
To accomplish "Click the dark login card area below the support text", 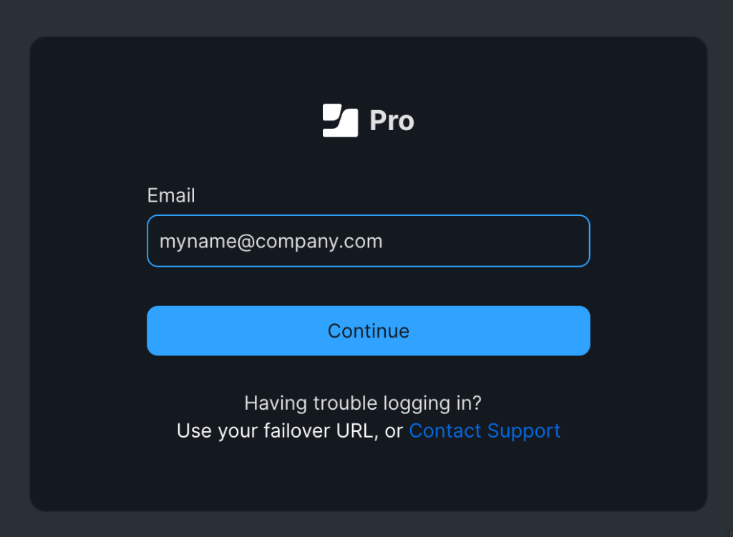I will coord(369,476).
